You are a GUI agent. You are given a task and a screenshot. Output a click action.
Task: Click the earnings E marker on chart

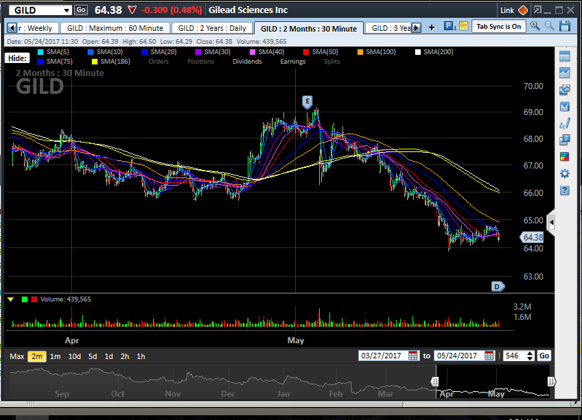coord(307,102)
